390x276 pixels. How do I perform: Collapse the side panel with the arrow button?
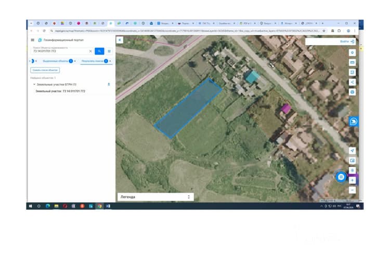click(x=120, y=40)
